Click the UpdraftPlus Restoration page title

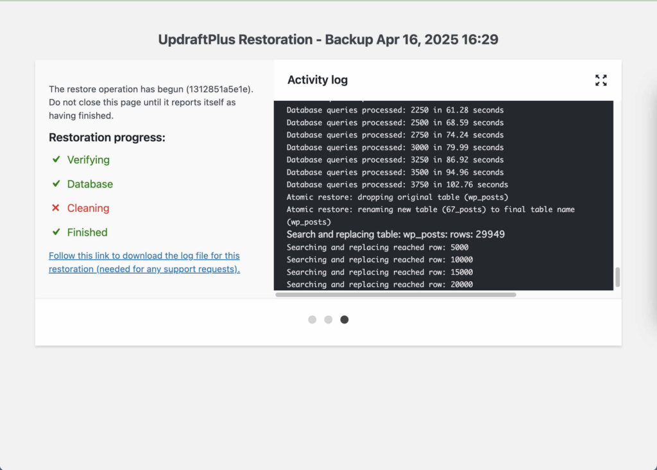[x=328, y=39]
